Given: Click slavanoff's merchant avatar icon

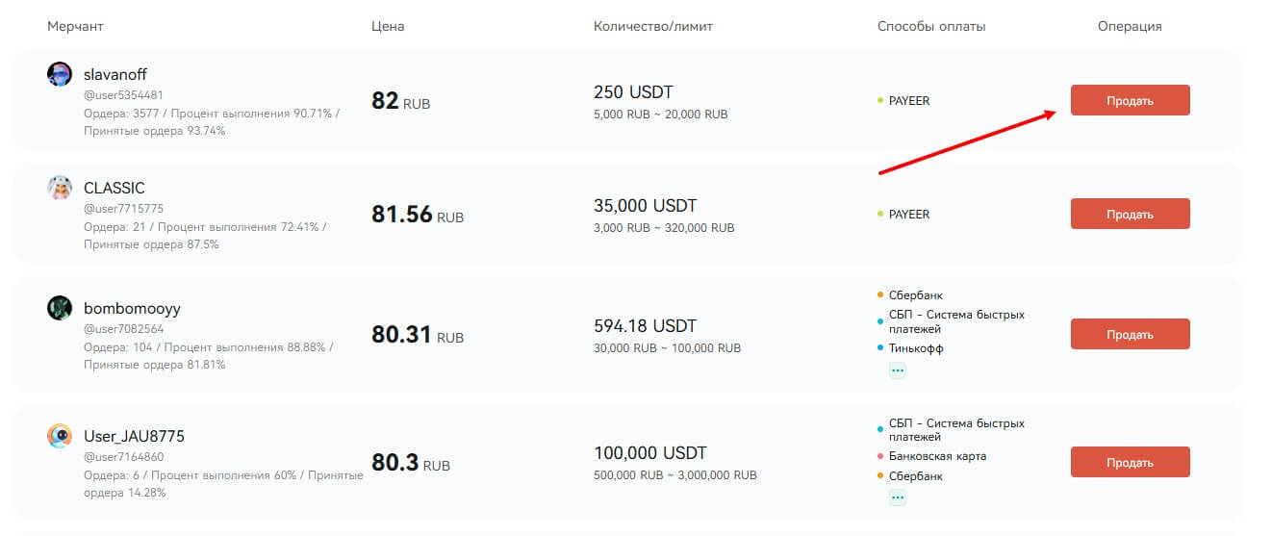Looking at the screenshot, I should click(x=60, y=74).
